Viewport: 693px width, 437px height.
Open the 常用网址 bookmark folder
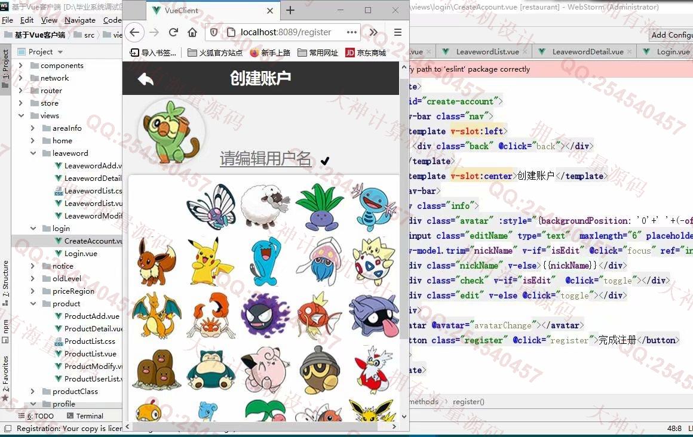click(318, 53)
